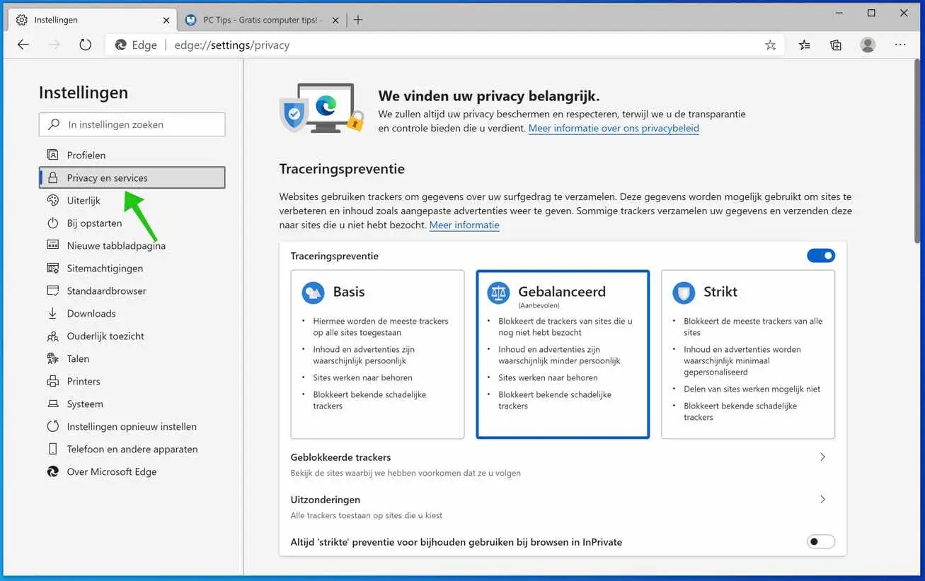Open Bij opstarten settings
The height and width of the screenshot is (581, 925).
pos(132,223)
